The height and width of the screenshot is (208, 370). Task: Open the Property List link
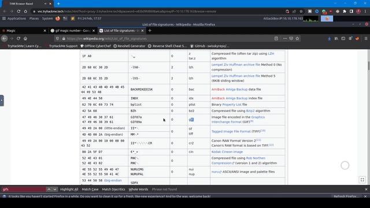click(x=232, y=105)
